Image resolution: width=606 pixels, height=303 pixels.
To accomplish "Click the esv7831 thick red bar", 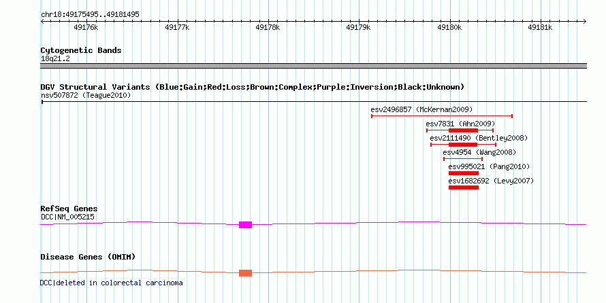I will point(463,130).
